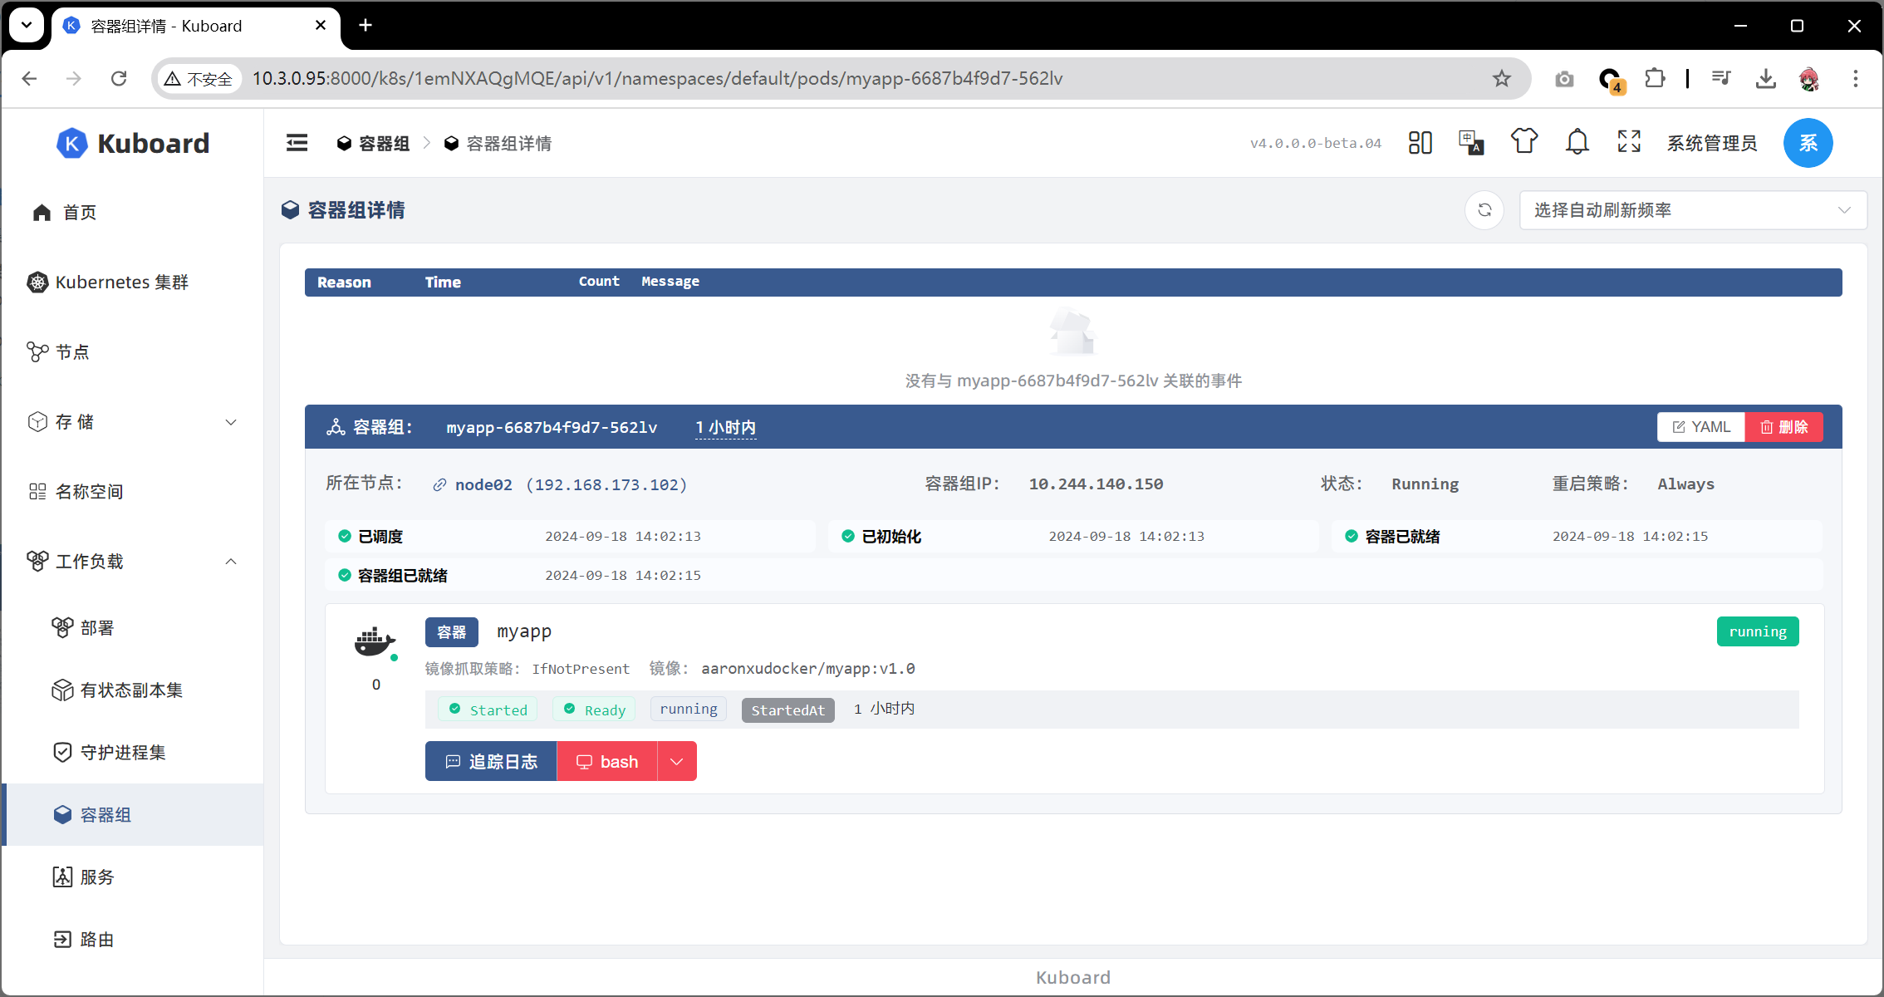Click the layout panels icon in header
The image size is (1884, 997).
pos(1420,143)
